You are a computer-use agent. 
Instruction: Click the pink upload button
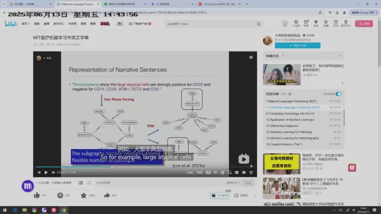coord(364,23)
